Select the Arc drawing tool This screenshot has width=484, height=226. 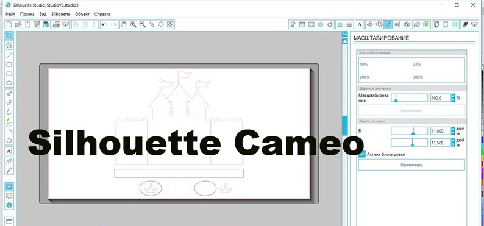[9, 131]
